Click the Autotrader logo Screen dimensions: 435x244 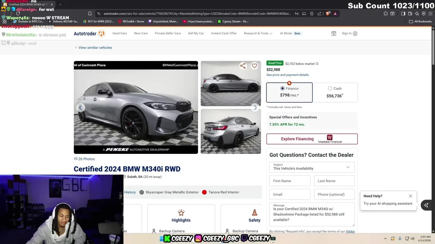[x=89, y=34]
